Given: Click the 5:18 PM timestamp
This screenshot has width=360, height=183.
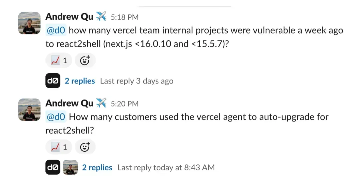Looking at the screenshot, I should click(x=125, y=17).
